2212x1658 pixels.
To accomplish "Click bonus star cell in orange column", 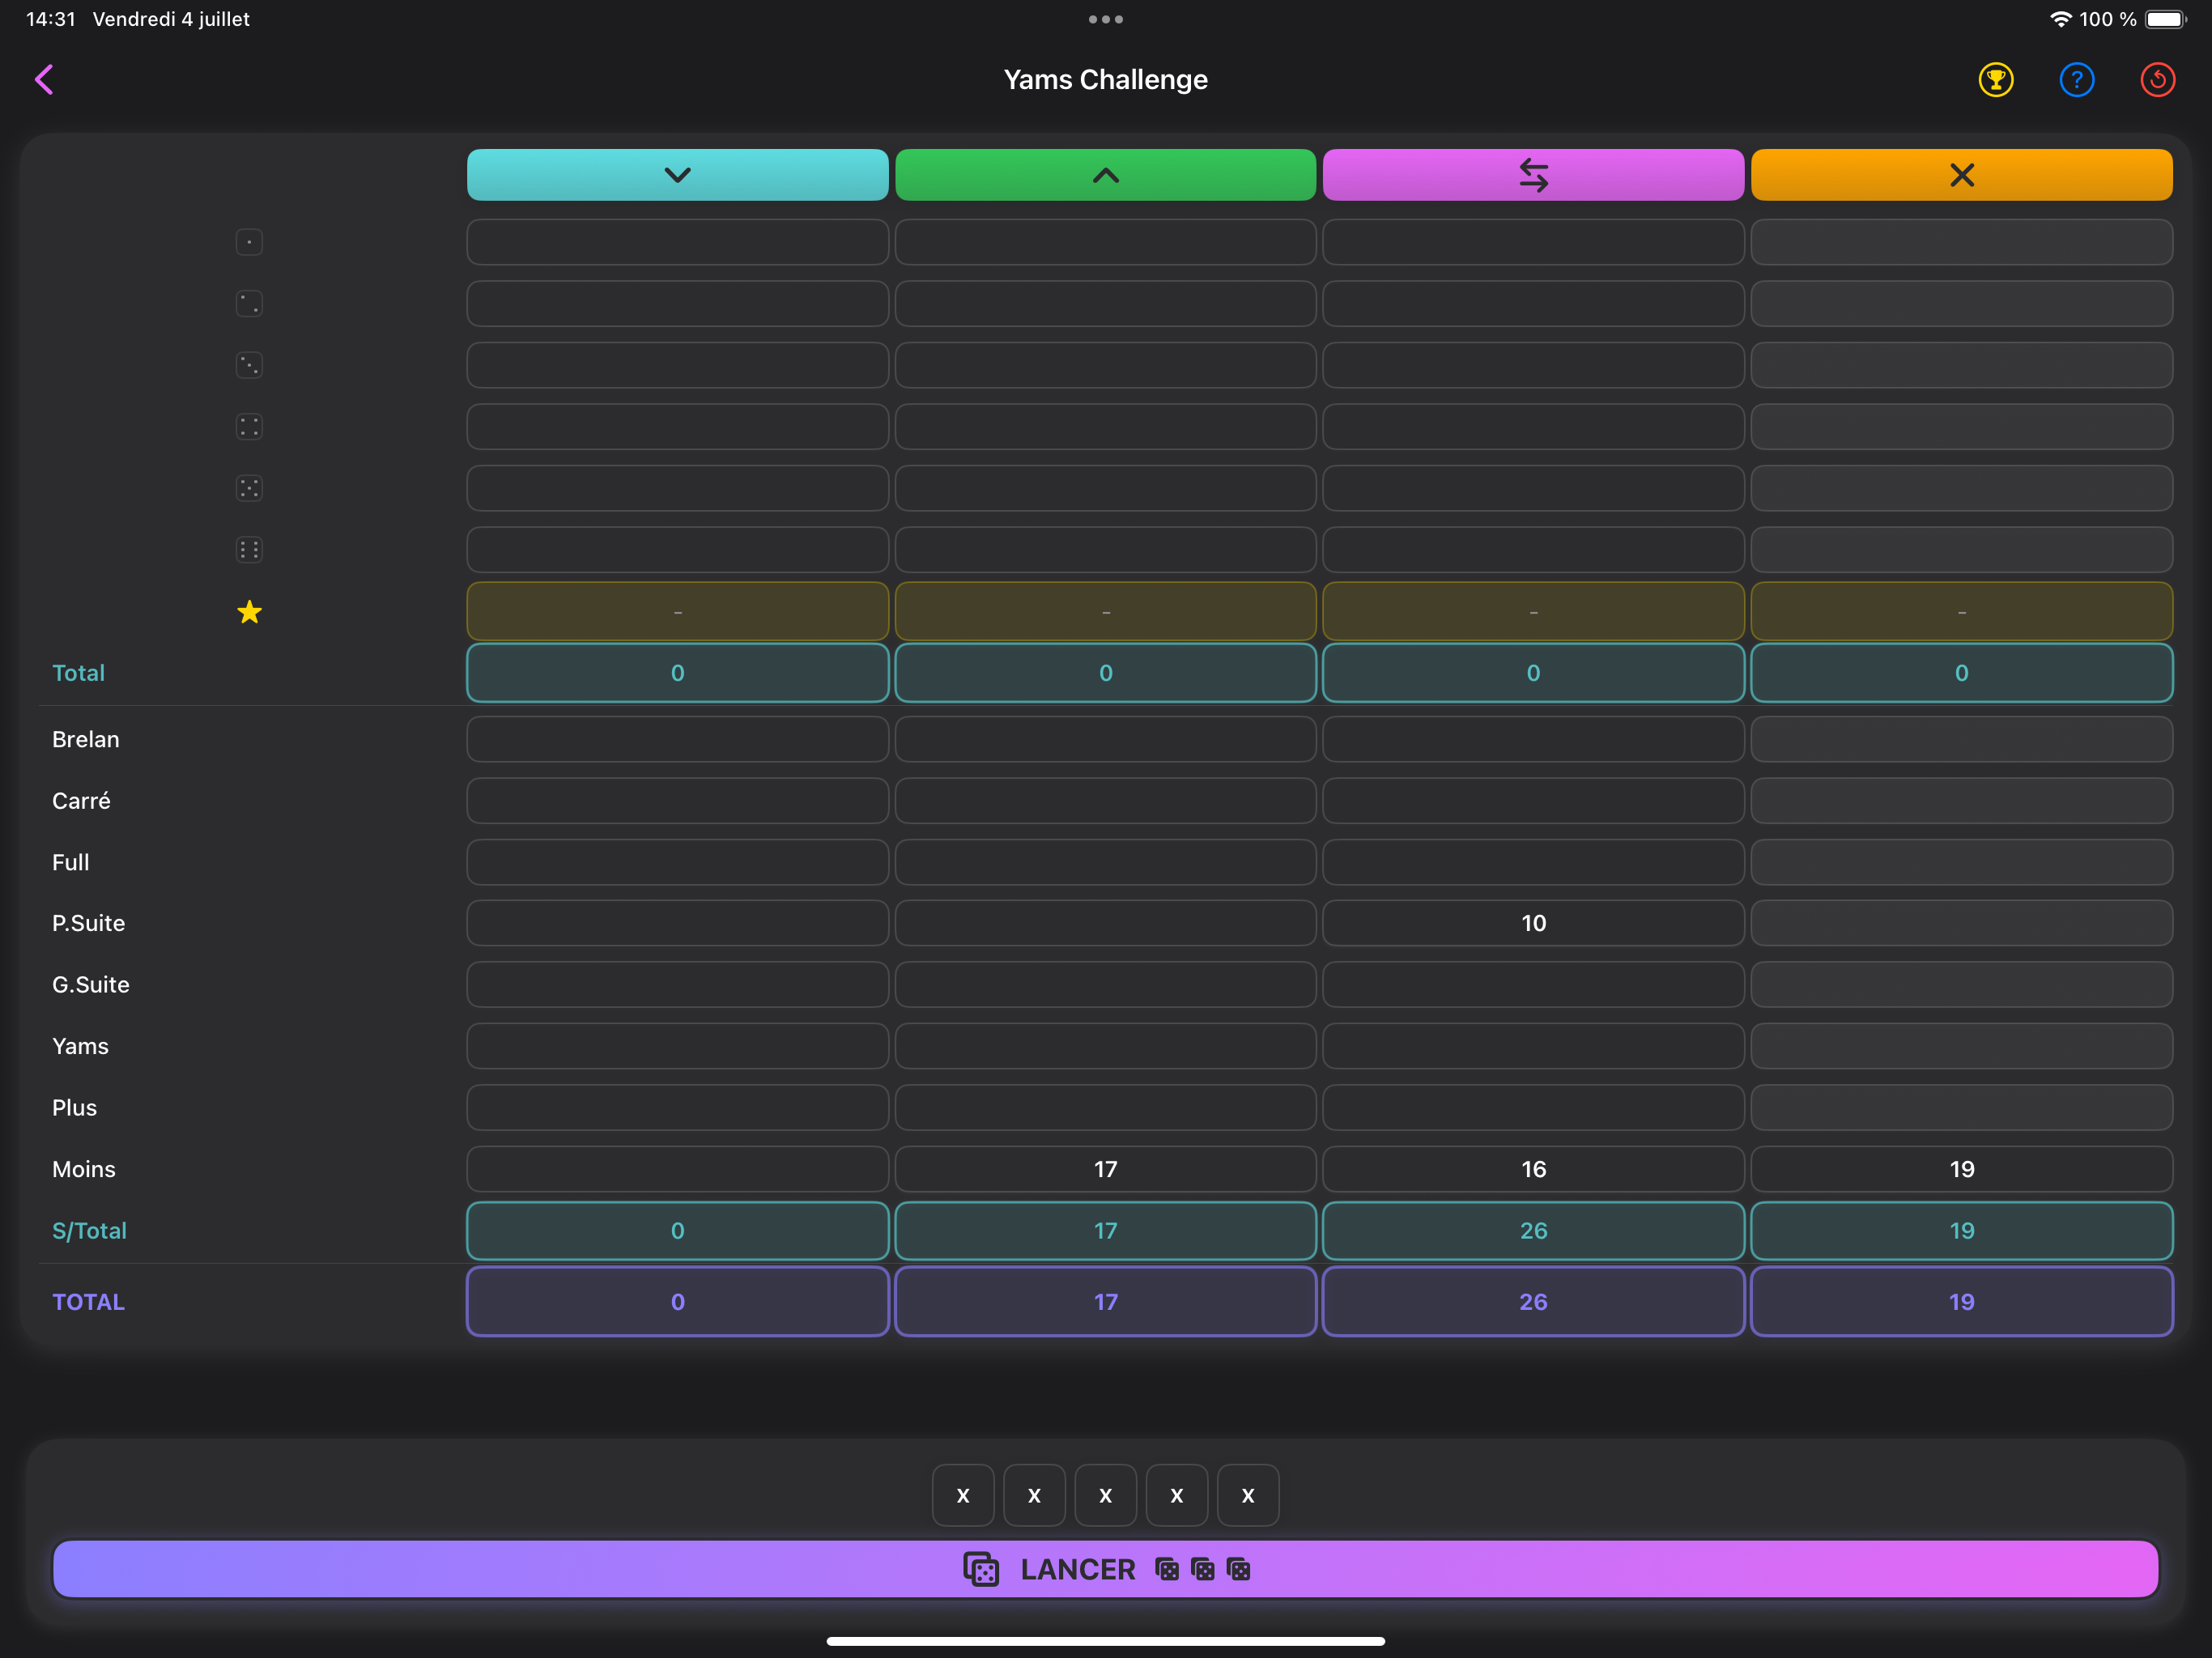I will 1961,611.
